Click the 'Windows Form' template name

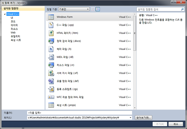[65, 17]
